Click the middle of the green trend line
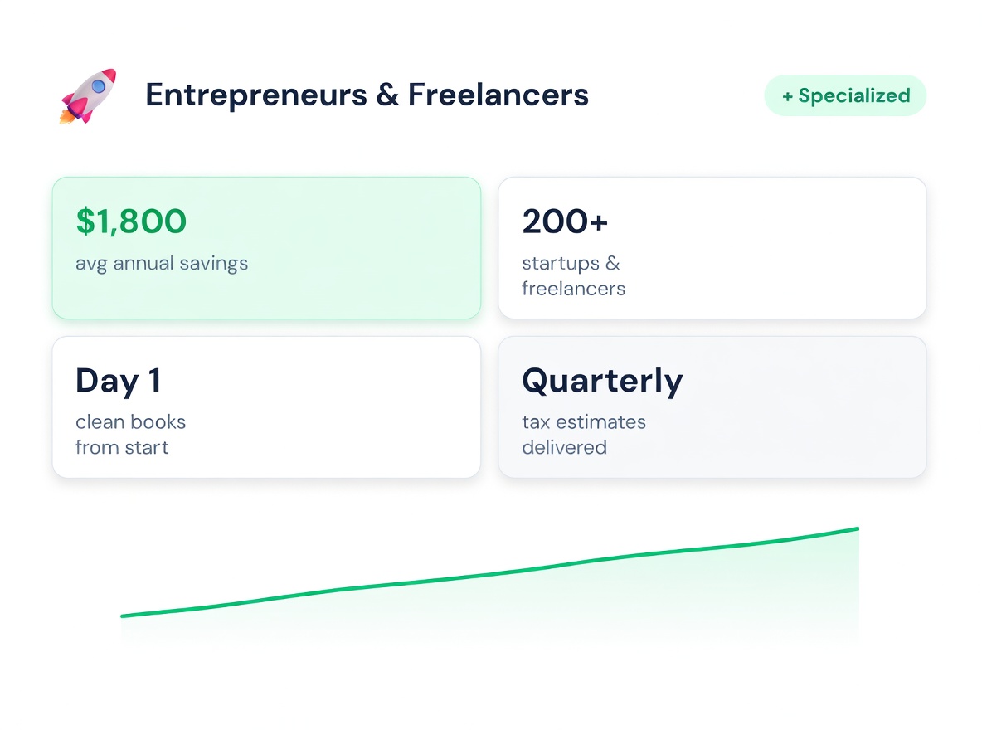 click(489, 574)
